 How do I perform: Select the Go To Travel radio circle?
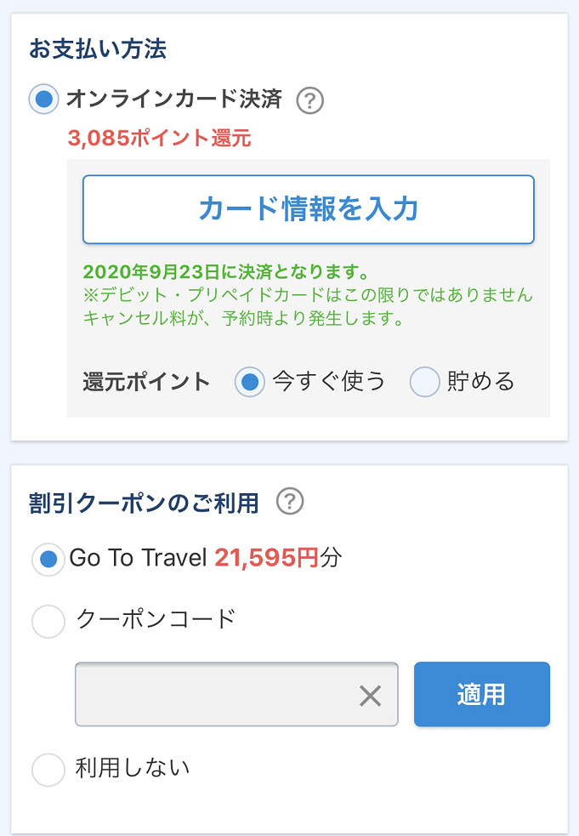tap(48, 560)
